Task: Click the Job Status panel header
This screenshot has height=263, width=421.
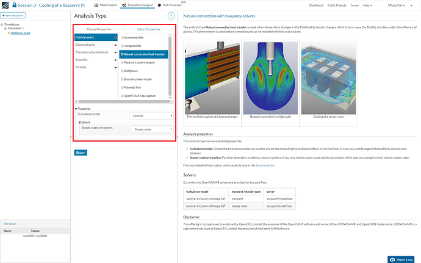Action: coord(35,224)
